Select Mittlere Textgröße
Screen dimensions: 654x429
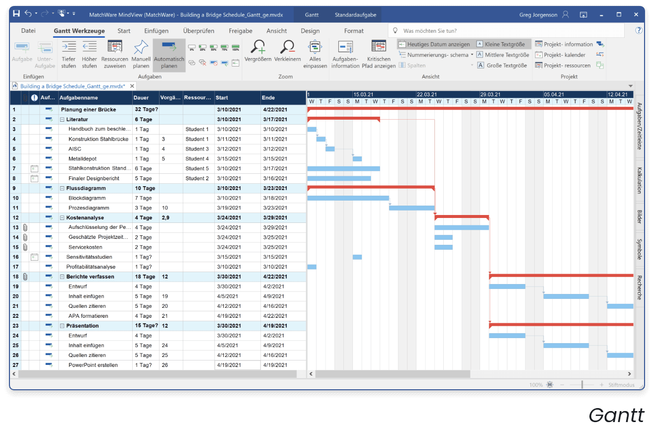(503, 55)
